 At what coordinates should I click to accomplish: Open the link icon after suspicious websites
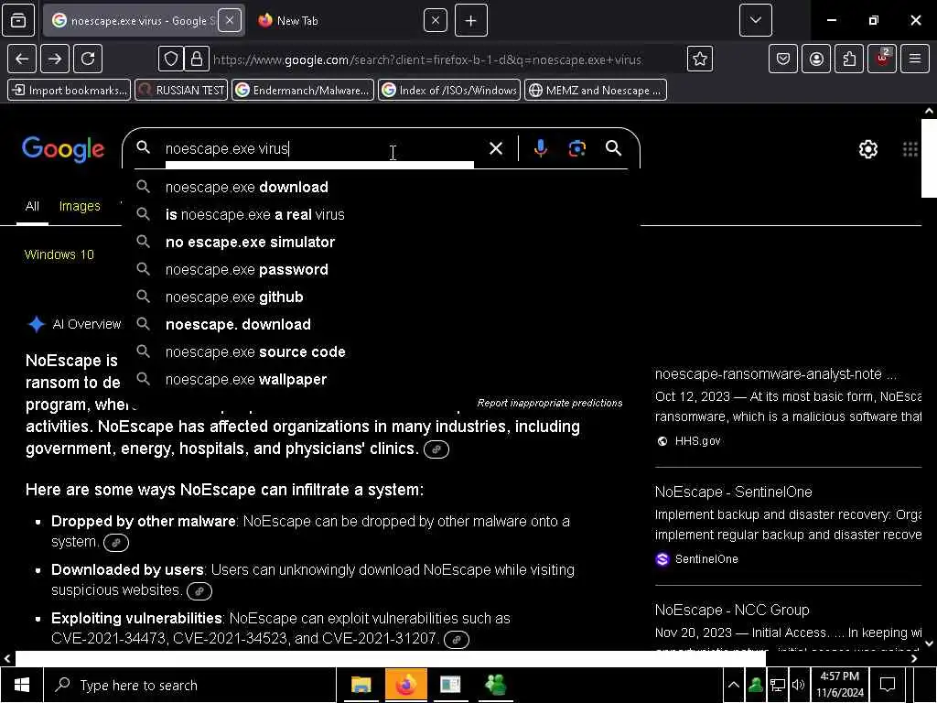click(199, 591)
